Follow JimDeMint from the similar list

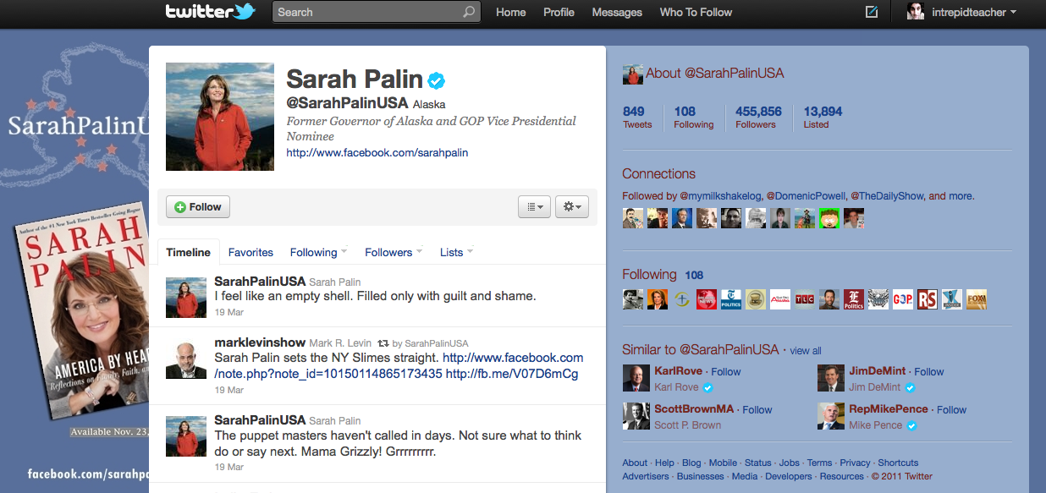click(929, 371)
